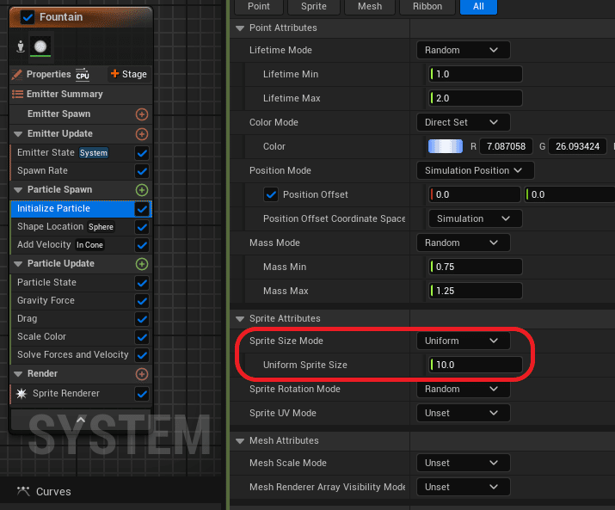Add module to Particle Update with plus icon

(142, 264)
